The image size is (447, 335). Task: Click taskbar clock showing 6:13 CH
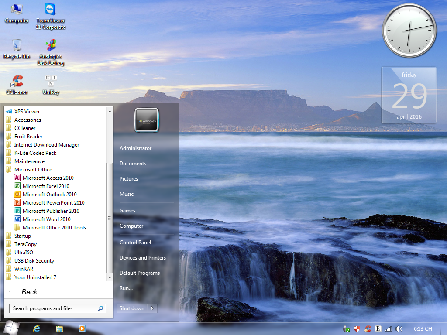coord(423,329)
